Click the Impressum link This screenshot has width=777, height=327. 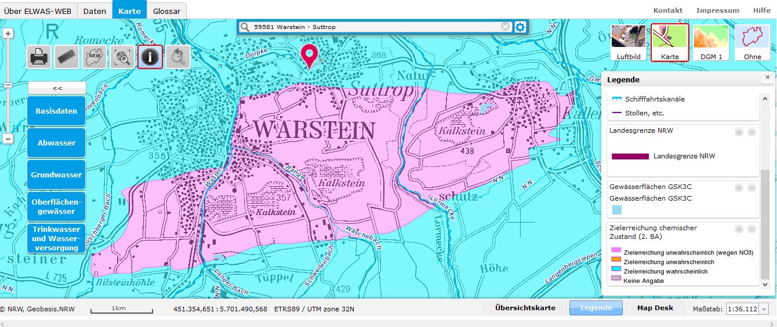[717, 10]
